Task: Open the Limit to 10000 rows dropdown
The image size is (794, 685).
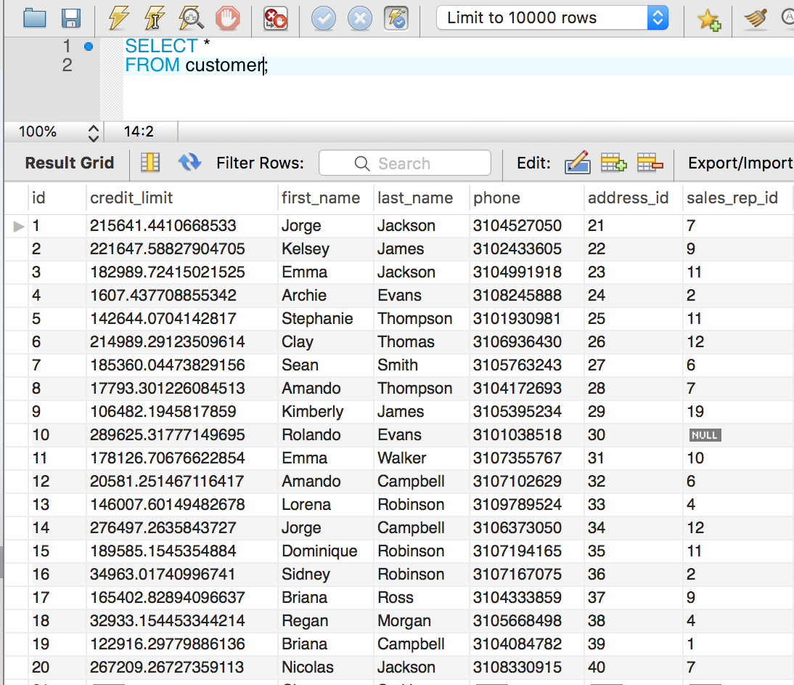Action: 552,17
